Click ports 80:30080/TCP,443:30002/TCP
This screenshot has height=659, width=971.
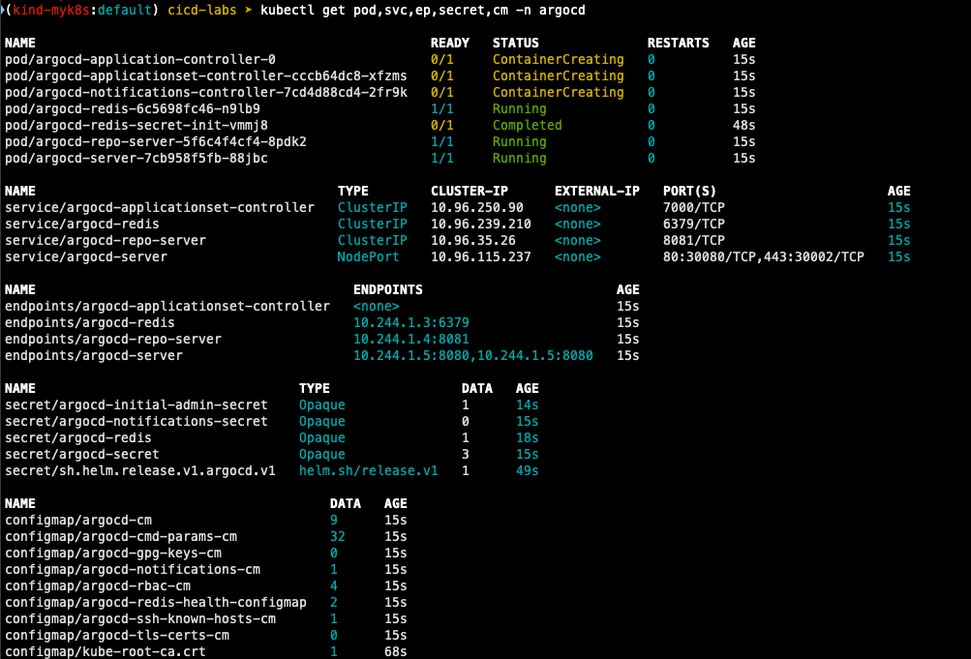pyautogui.click(x=763, y=256)
